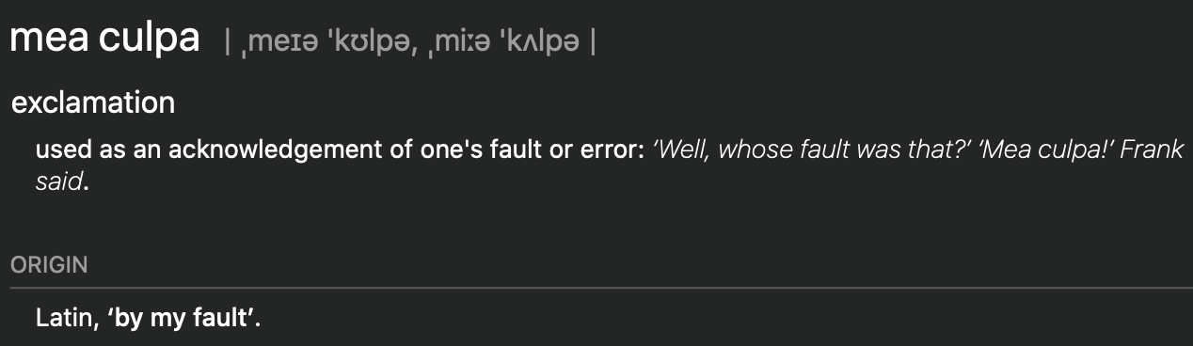The width and height of the screenshot is (1193, 346).
Task: Click the word 'used' starting the definition
Action: click(58, 151)
